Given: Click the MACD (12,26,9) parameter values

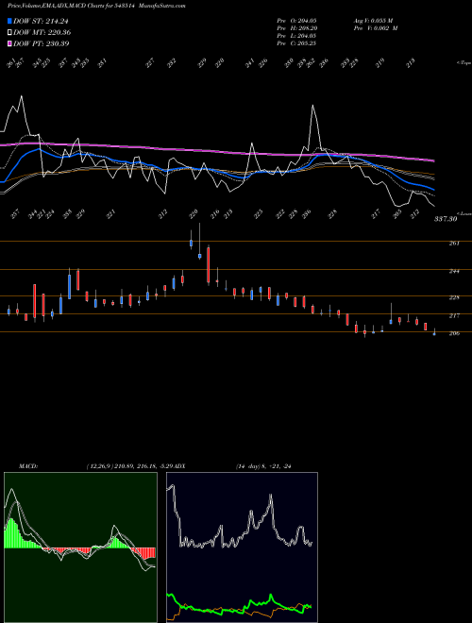Looking at the screenshot, I should [x=128, y=466].
